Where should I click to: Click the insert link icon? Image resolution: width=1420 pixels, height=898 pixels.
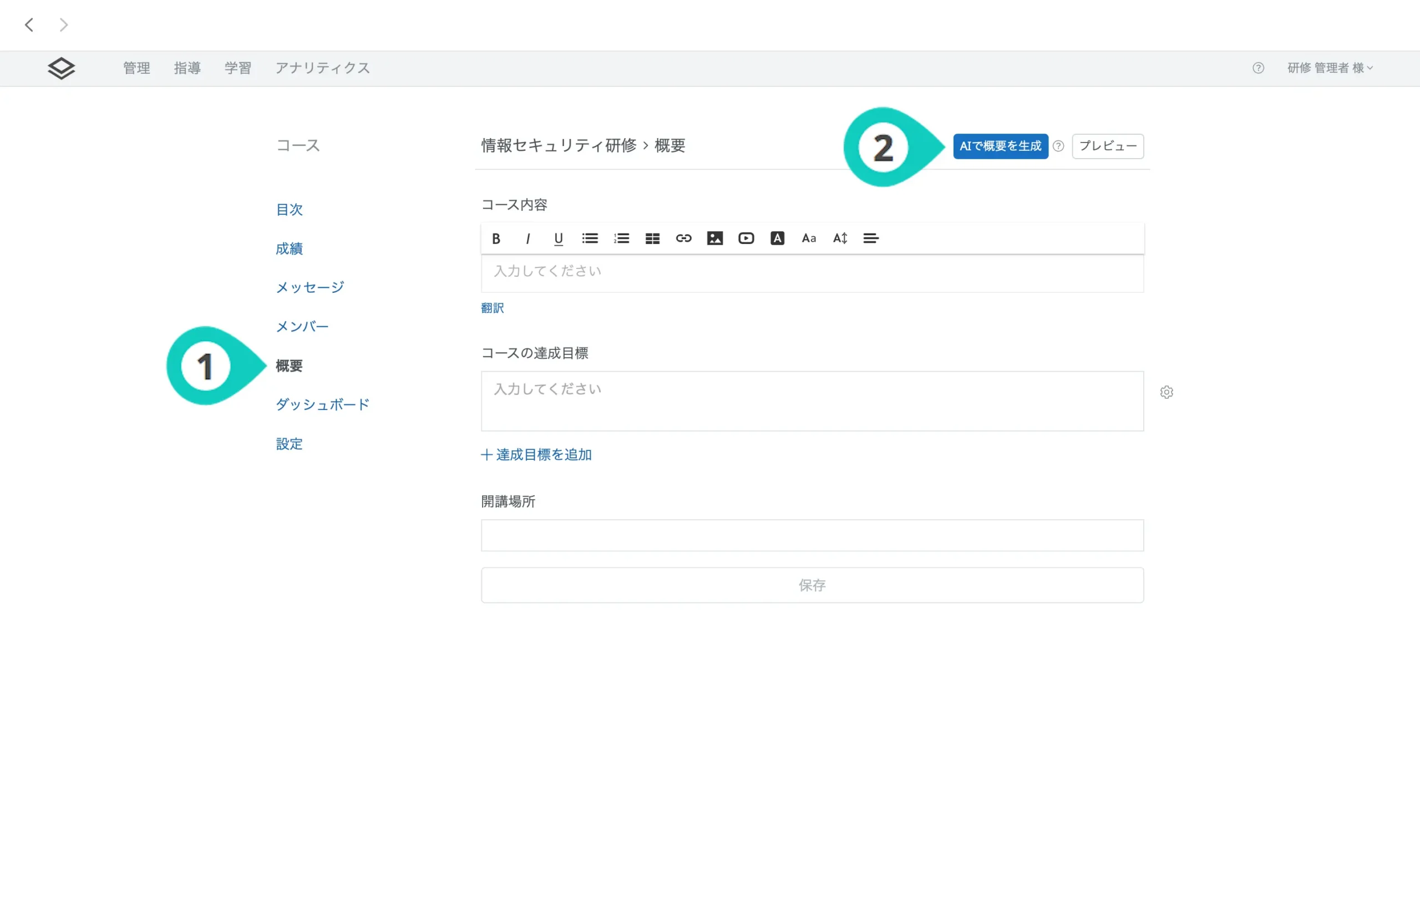click(683, 238)
